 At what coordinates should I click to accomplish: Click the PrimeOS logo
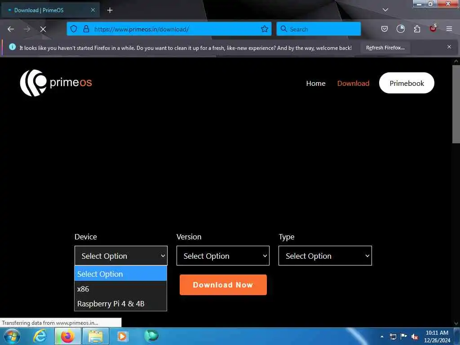click(x=56, y=83)
